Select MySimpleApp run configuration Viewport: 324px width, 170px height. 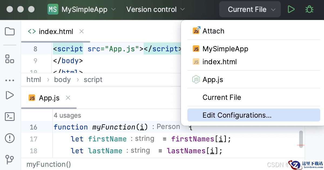pyautogui.click(x=254, y=49)
